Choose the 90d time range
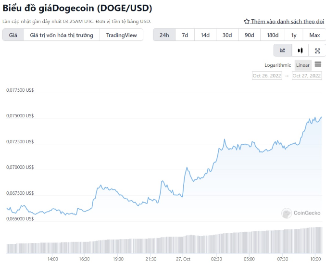The width and height of the screenshot is (326, 264). pos(249,35)
